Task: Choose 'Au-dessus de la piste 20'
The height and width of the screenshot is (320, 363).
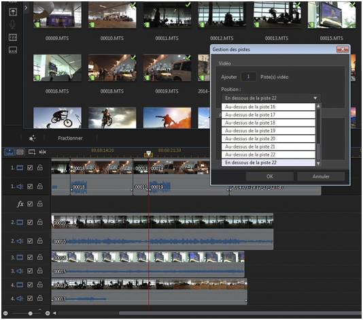Action: point(269,139)
